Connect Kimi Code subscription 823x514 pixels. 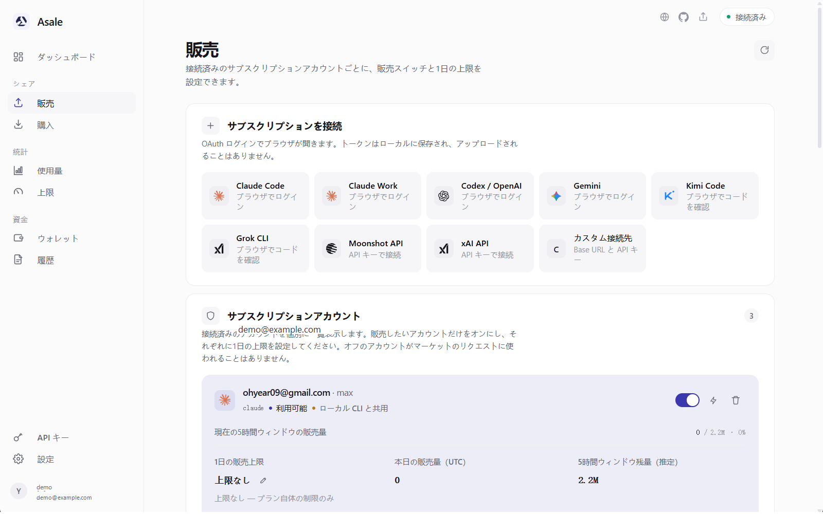[x=705, y=196]
